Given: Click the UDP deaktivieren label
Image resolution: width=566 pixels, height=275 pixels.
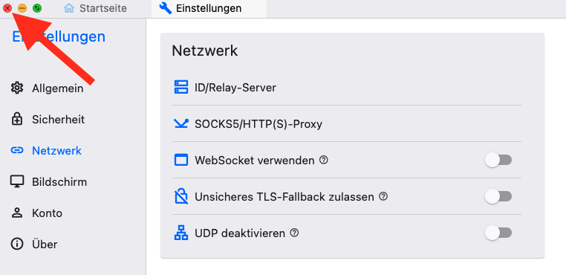Looking at the screenshot, I should coord(240,233).
